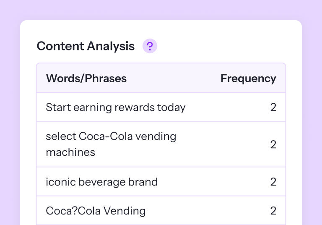Click frequency value for "iconic beverage brand"

coord(273,182)
